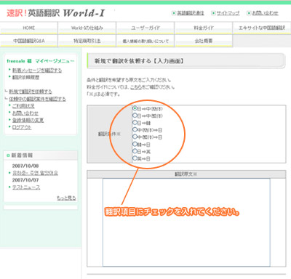Screen dimensions: 291x279
Task: Open the sidebar お問い合わせ link
Action: tap(25, 113)
